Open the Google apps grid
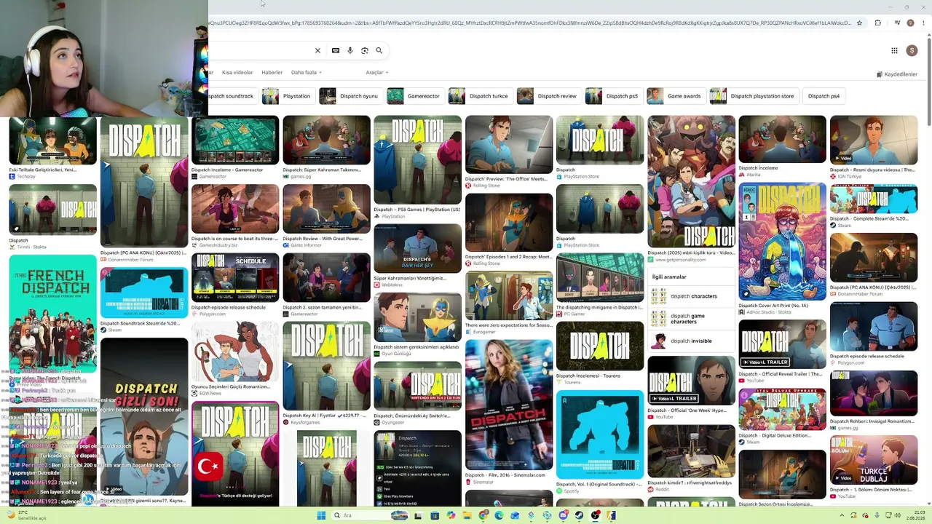This screenshot has width=932, height=524. (894, 50)
